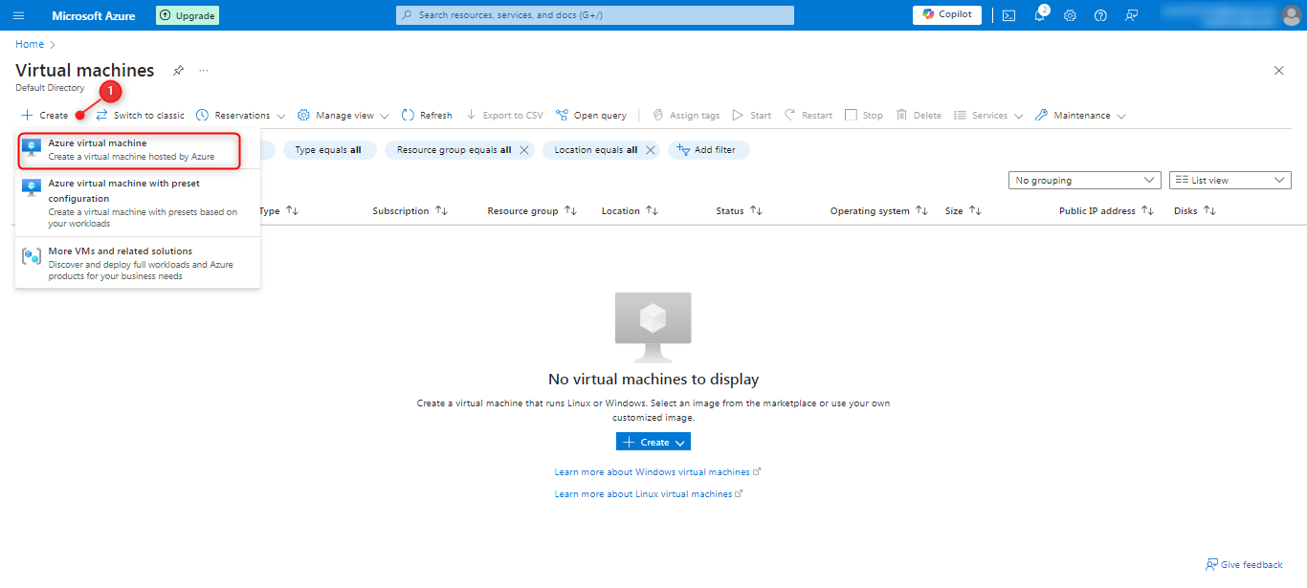1307x588 pixels.
Task: Close the Virtual machines blade
Action: [1279, 71]
